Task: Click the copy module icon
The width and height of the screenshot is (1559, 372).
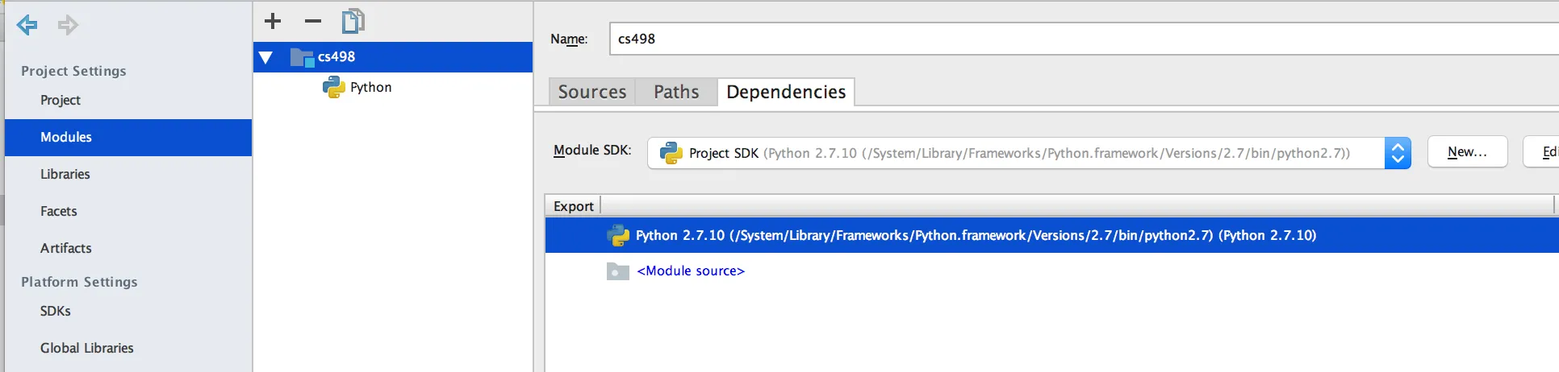Action: (353, 21)
